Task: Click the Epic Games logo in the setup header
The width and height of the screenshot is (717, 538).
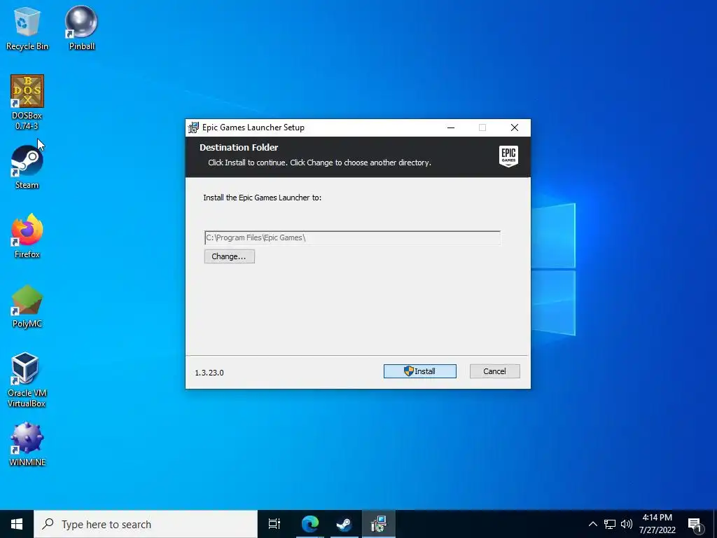Action: (508, 156)
